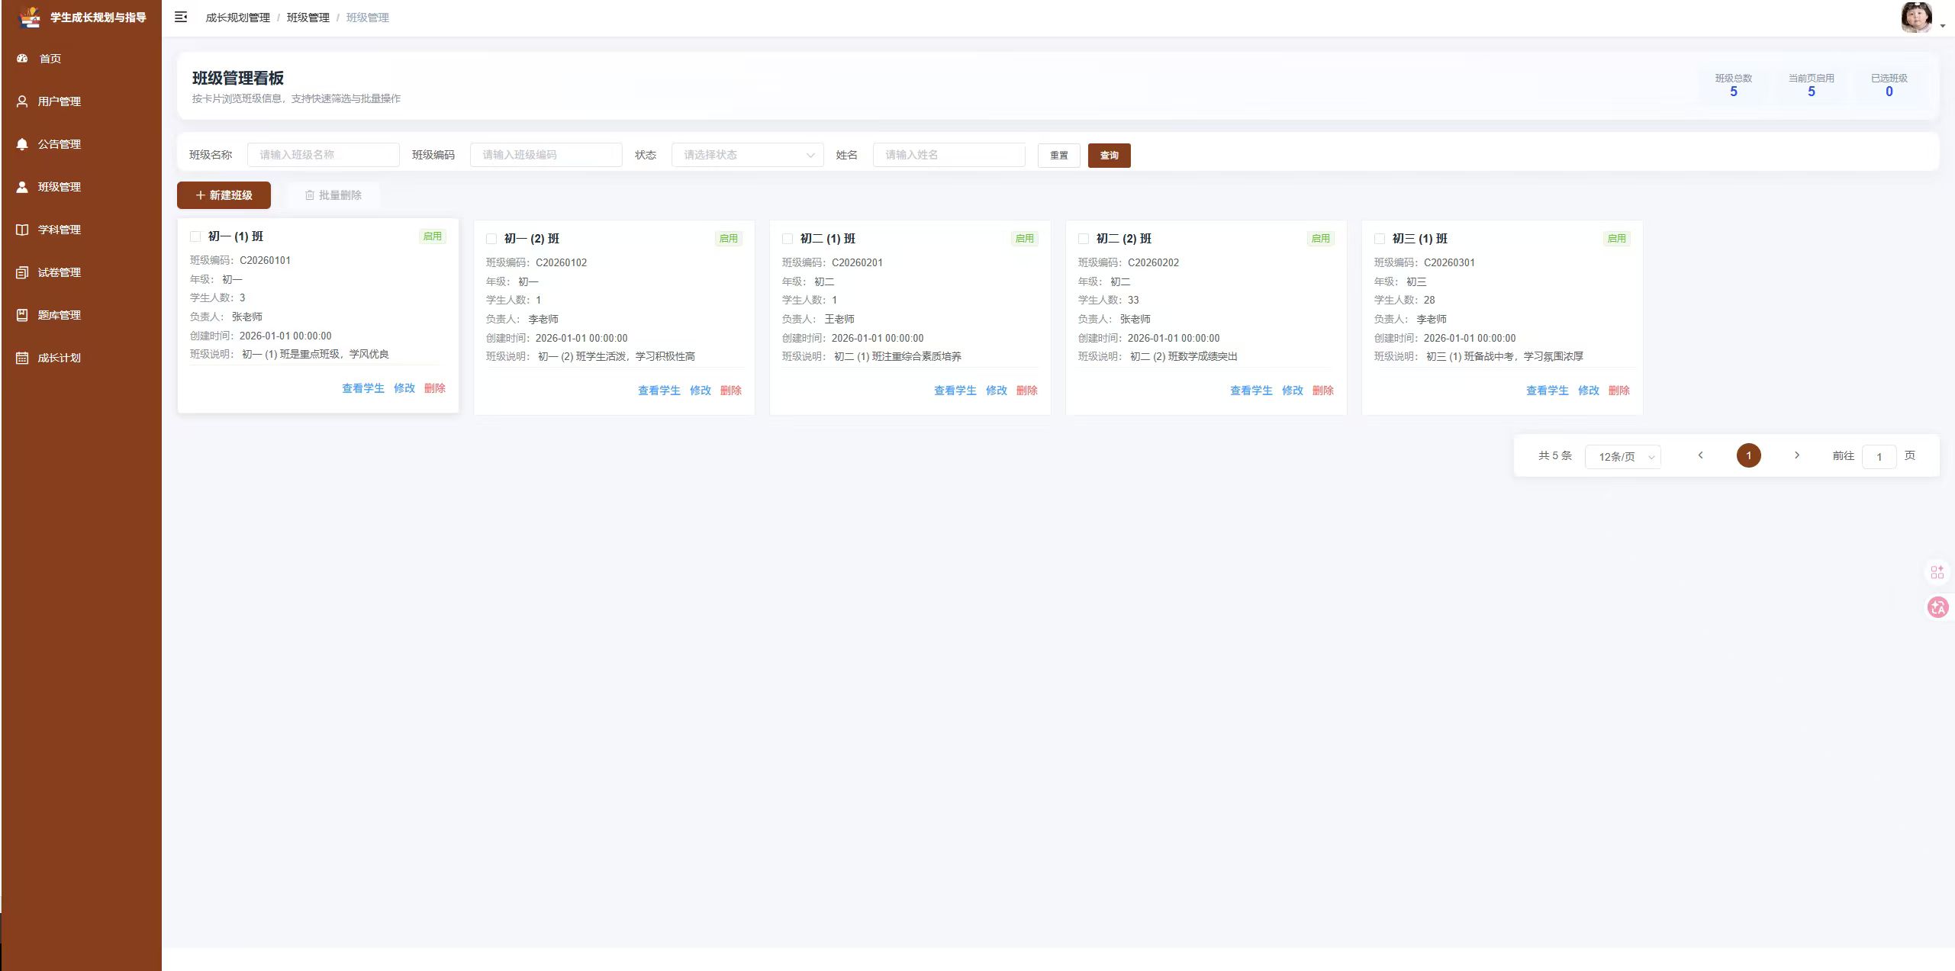Click 删除 for 初一 (1) 班
Viewport: 1955px width, 971px height.
click(x=435, y=388)
